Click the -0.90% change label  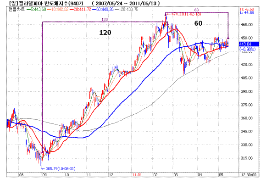[247, 49]
